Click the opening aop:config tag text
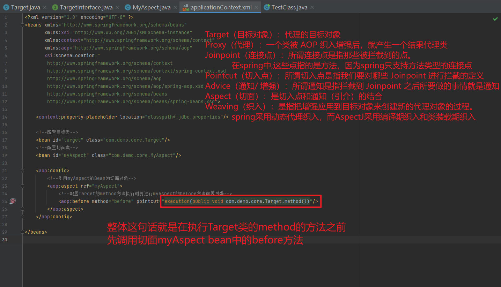 pos(53,171)
